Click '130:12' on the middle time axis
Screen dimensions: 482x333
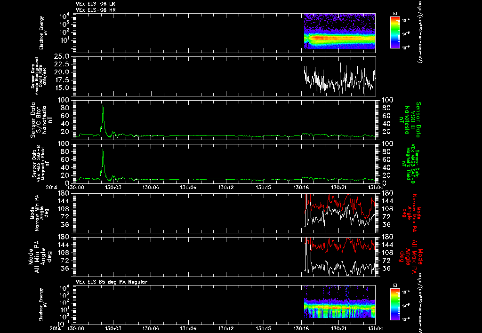(226, 187)
